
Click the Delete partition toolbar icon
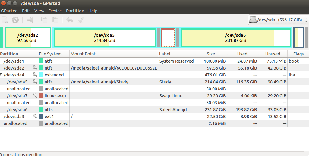[15, 20]
